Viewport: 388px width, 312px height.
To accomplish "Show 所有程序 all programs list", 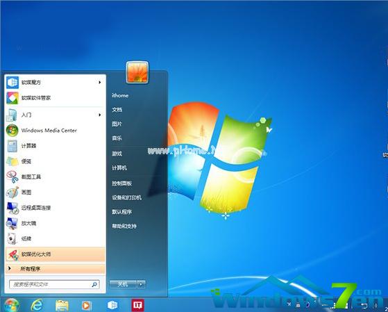I will [x=55, y=269].
